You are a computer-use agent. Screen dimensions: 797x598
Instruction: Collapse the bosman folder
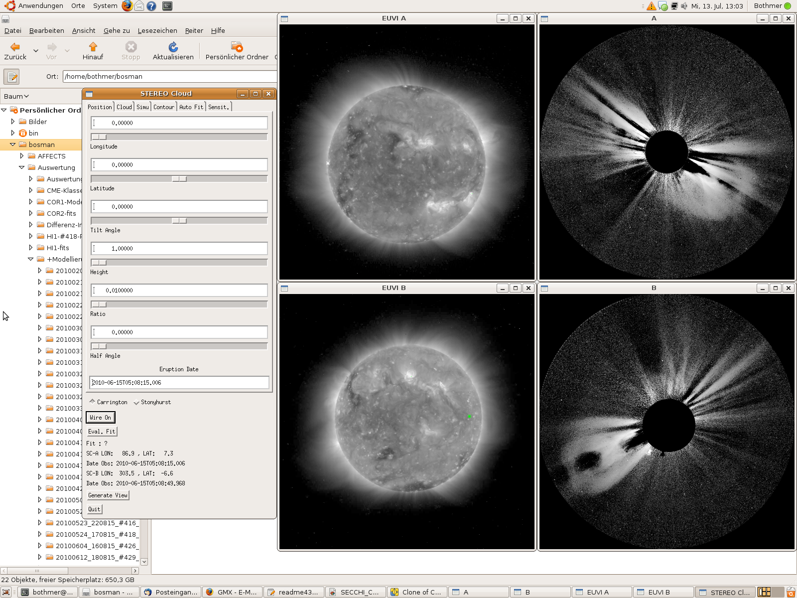pyautogui.click(x=13, y=145)
